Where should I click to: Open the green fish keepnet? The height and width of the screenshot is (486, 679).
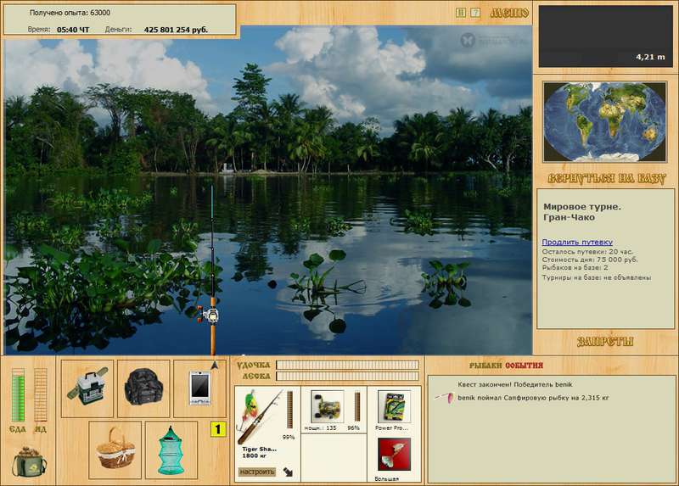[171, 450]
